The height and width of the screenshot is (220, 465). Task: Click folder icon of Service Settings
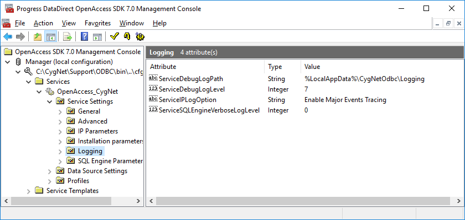pos(60,101)
